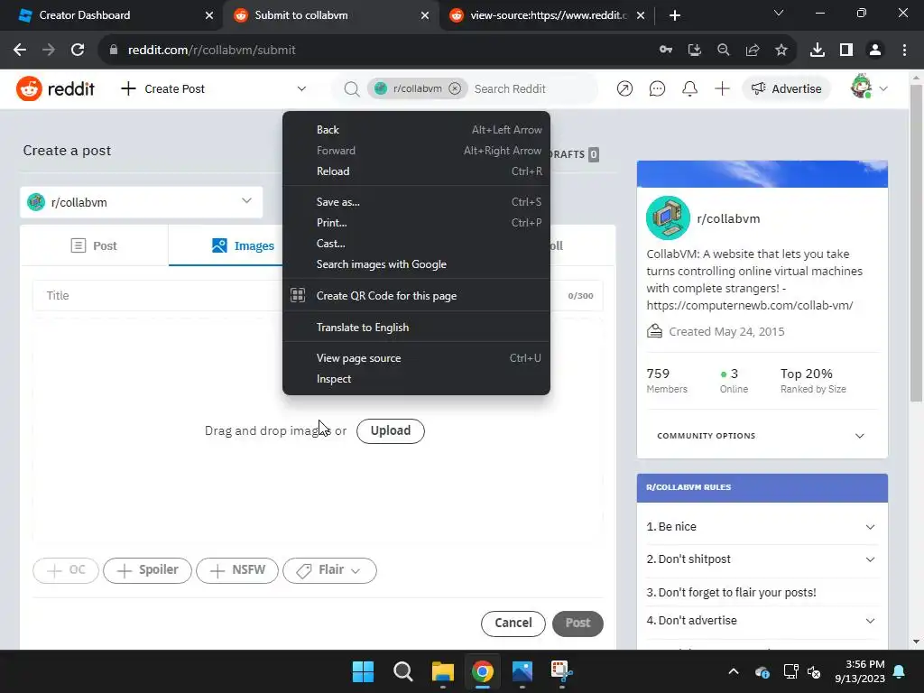Viewport: 924px width, 693px height.
Task: Toggle the Chrome side panel icon
Action: click(x=846, y=51)
